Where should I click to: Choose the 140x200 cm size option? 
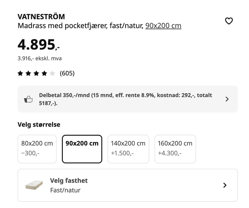(128, 149)
